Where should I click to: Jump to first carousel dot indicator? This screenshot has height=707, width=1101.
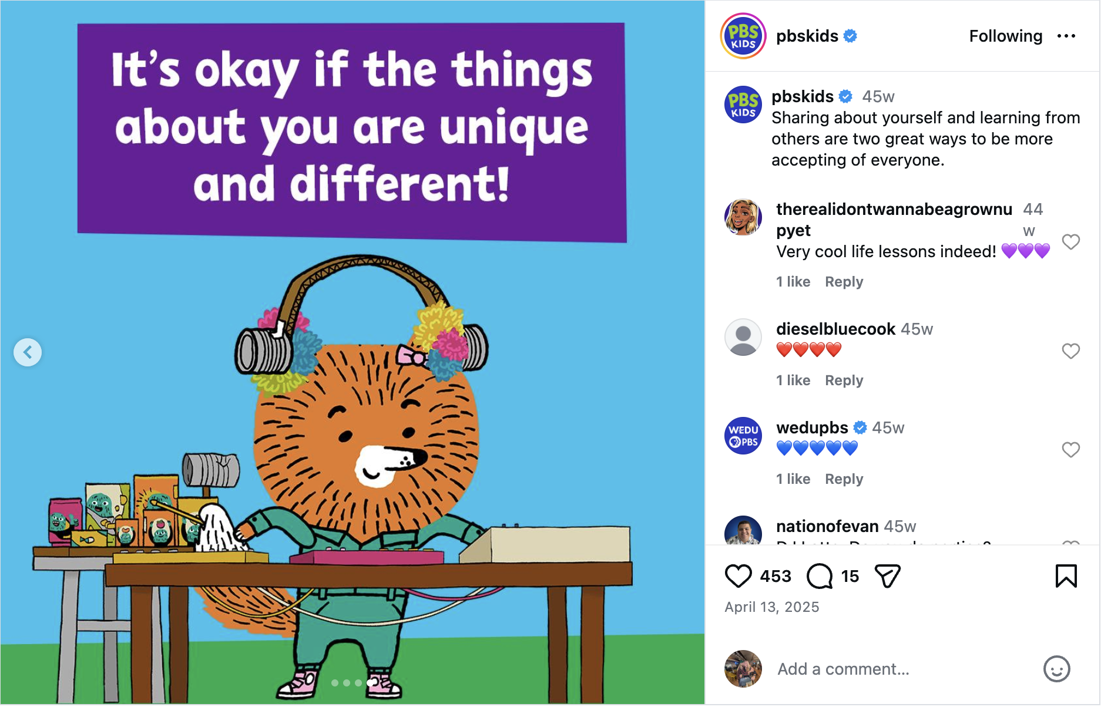[335, 683]
